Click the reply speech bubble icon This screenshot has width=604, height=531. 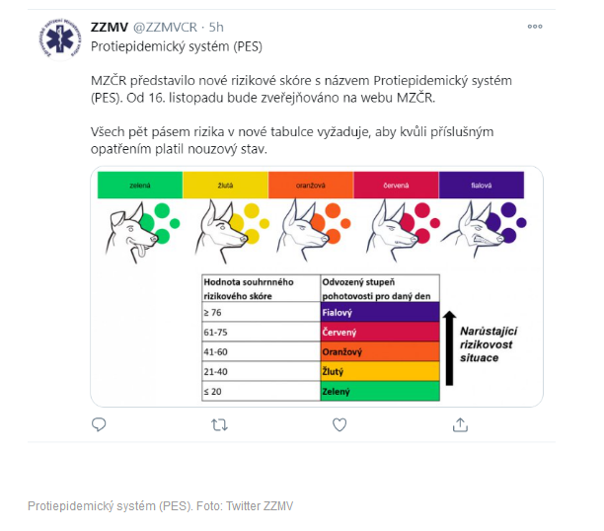pos(99,424)
